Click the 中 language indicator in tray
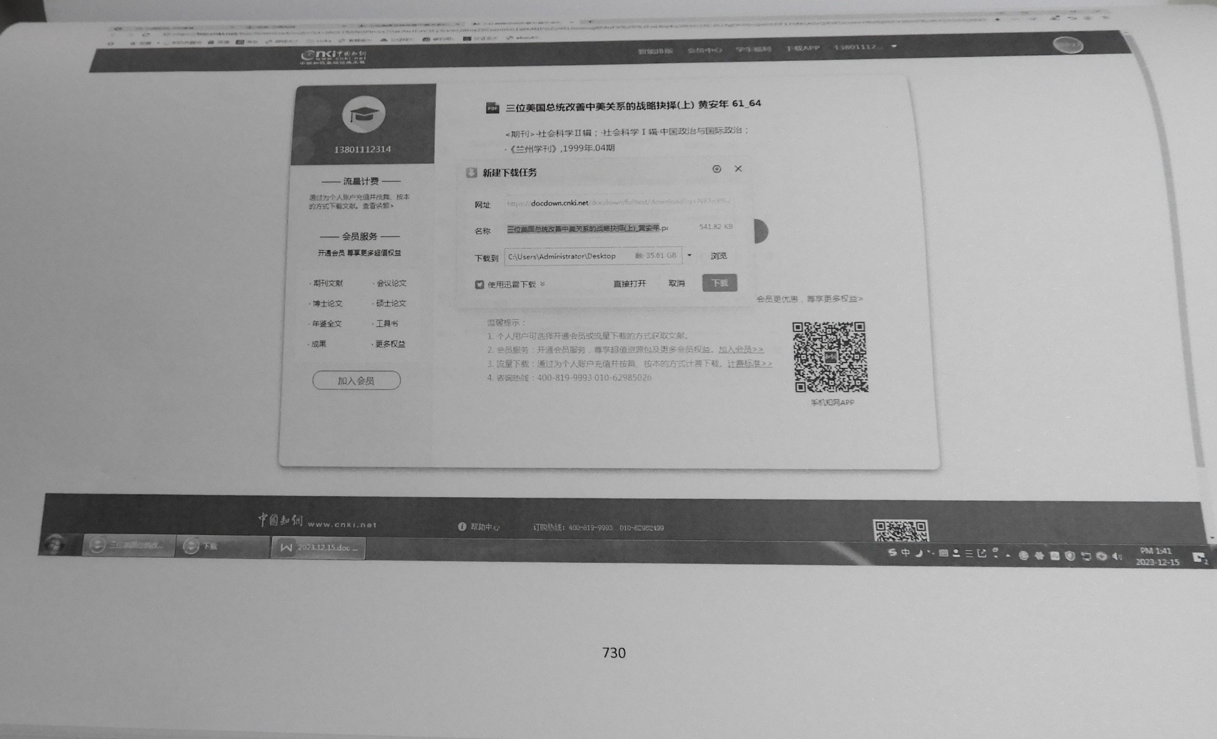The height and width of the screenshot is (739, 1217). click(x=906, y=553)
